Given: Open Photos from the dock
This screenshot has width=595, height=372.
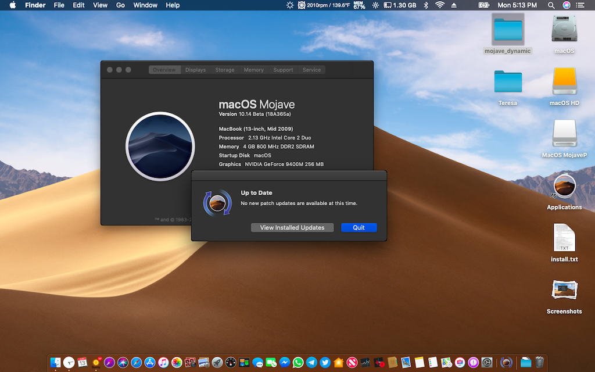Looking at the screenshot, I should point(177,363).
